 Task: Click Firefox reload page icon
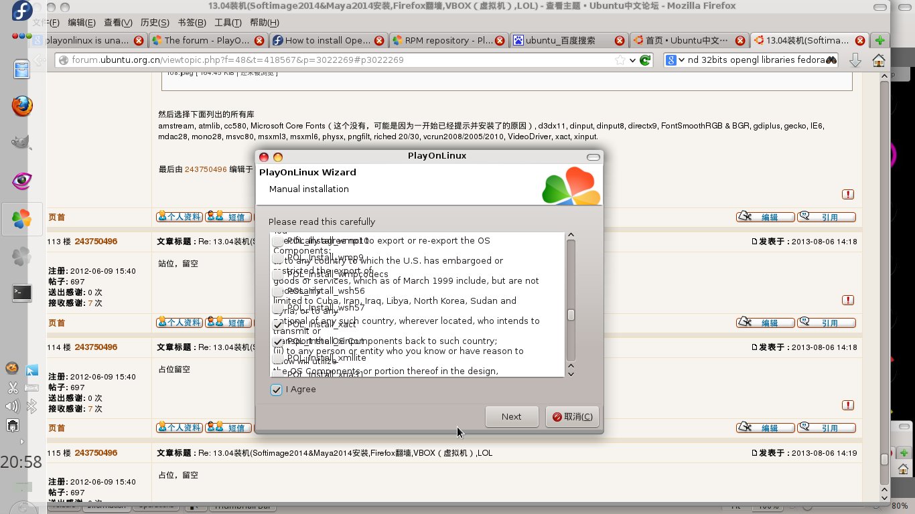coord(645,60)
